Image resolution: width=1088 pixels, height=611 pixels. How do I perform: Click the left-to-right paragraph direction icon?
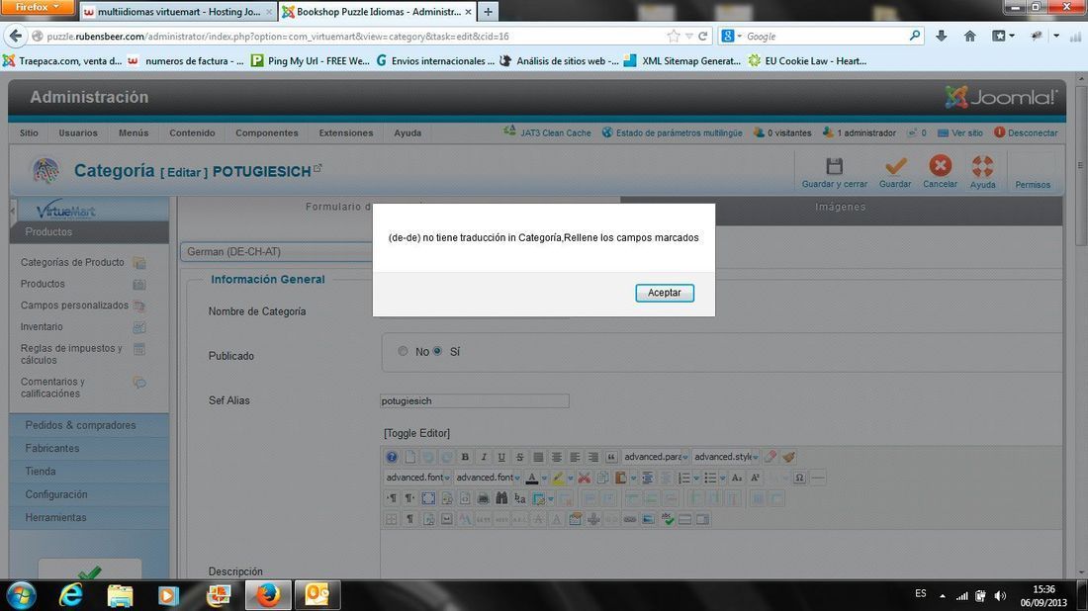coord(392,498)
